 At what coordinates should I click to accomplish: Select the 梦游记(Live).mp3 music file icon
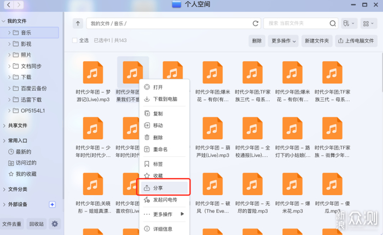(x=93, y=73)
